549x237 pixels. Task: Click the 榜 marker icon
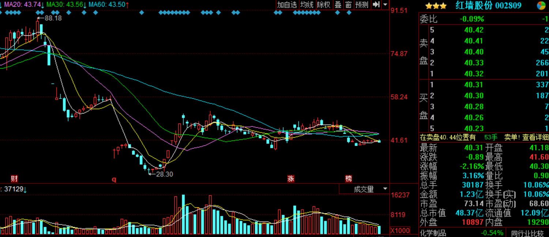click(x=349, y=179)
